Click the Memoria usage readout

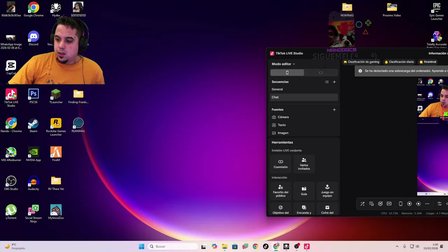tap(412, 213)
